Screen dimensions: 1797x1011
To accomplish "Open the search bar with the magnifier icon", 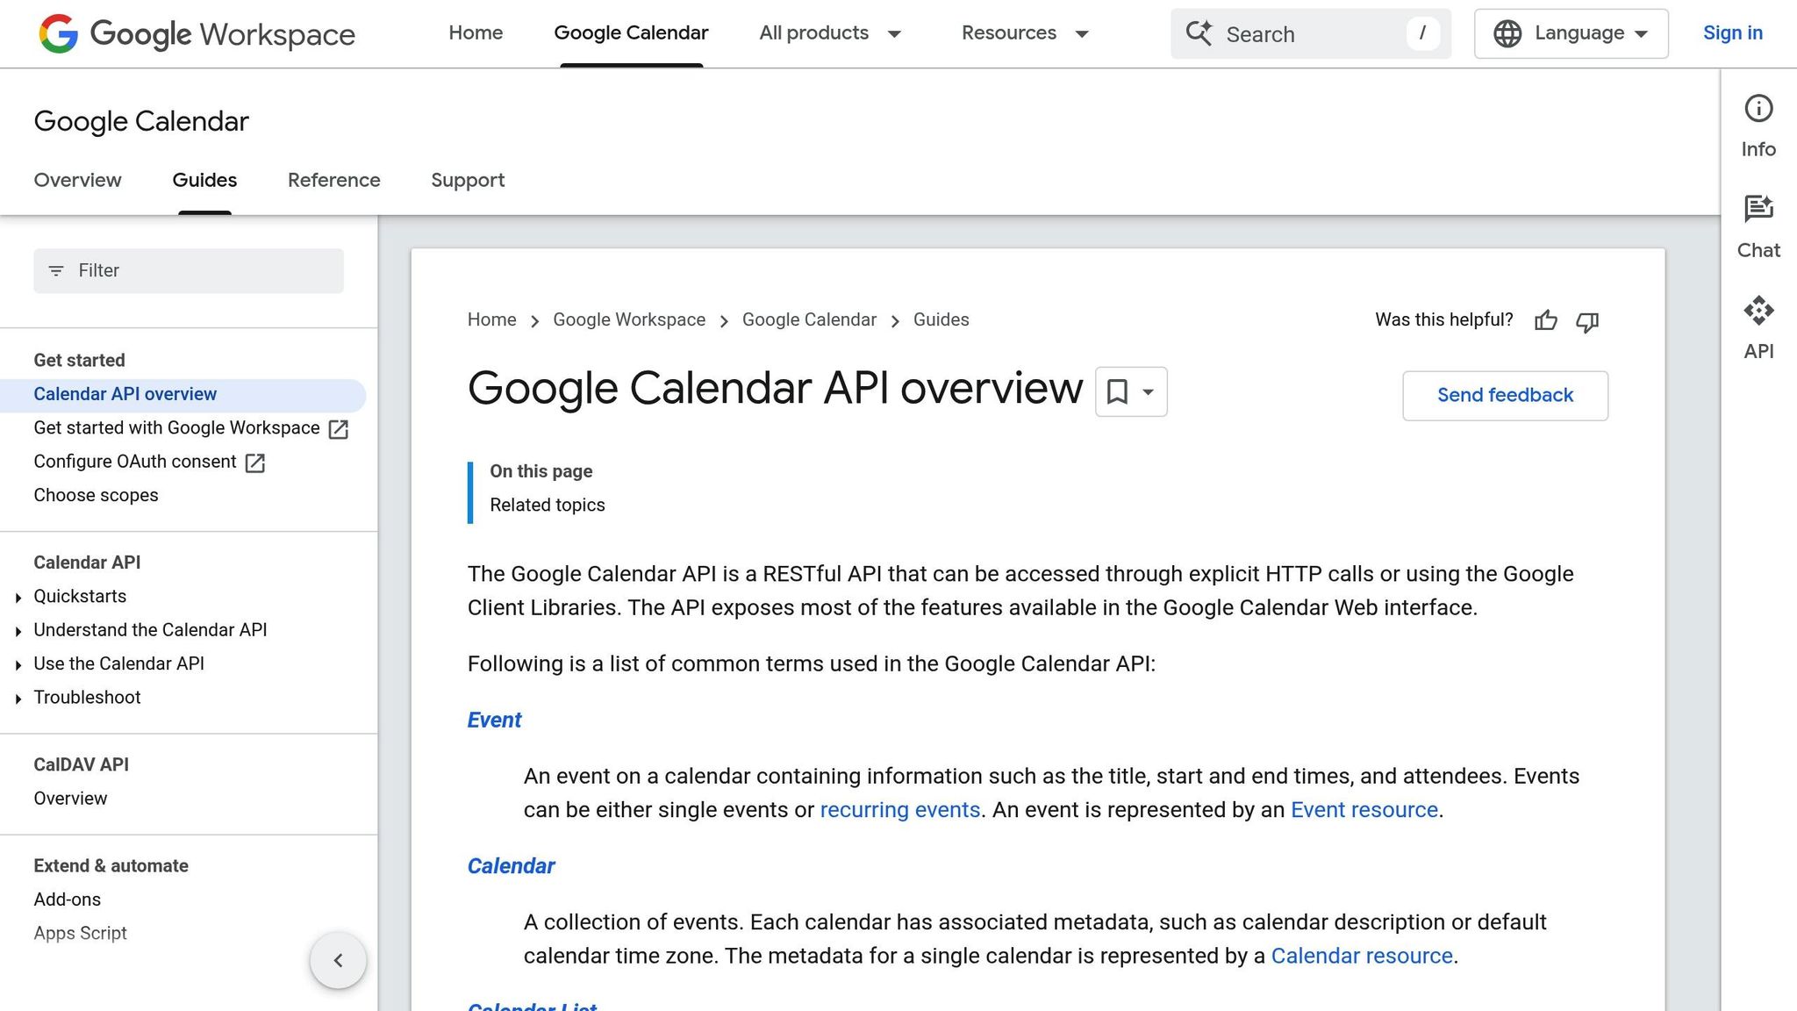I will 1199,33.
